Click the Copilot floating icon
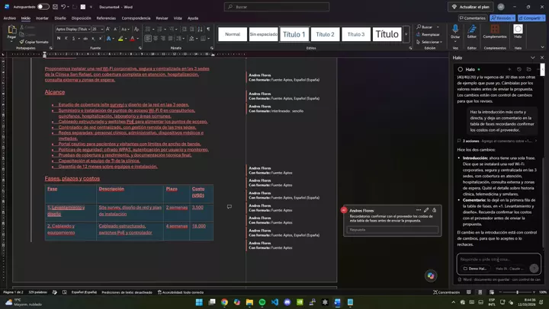The height and width of the screenshot is (309, 549). coord(431,276)
